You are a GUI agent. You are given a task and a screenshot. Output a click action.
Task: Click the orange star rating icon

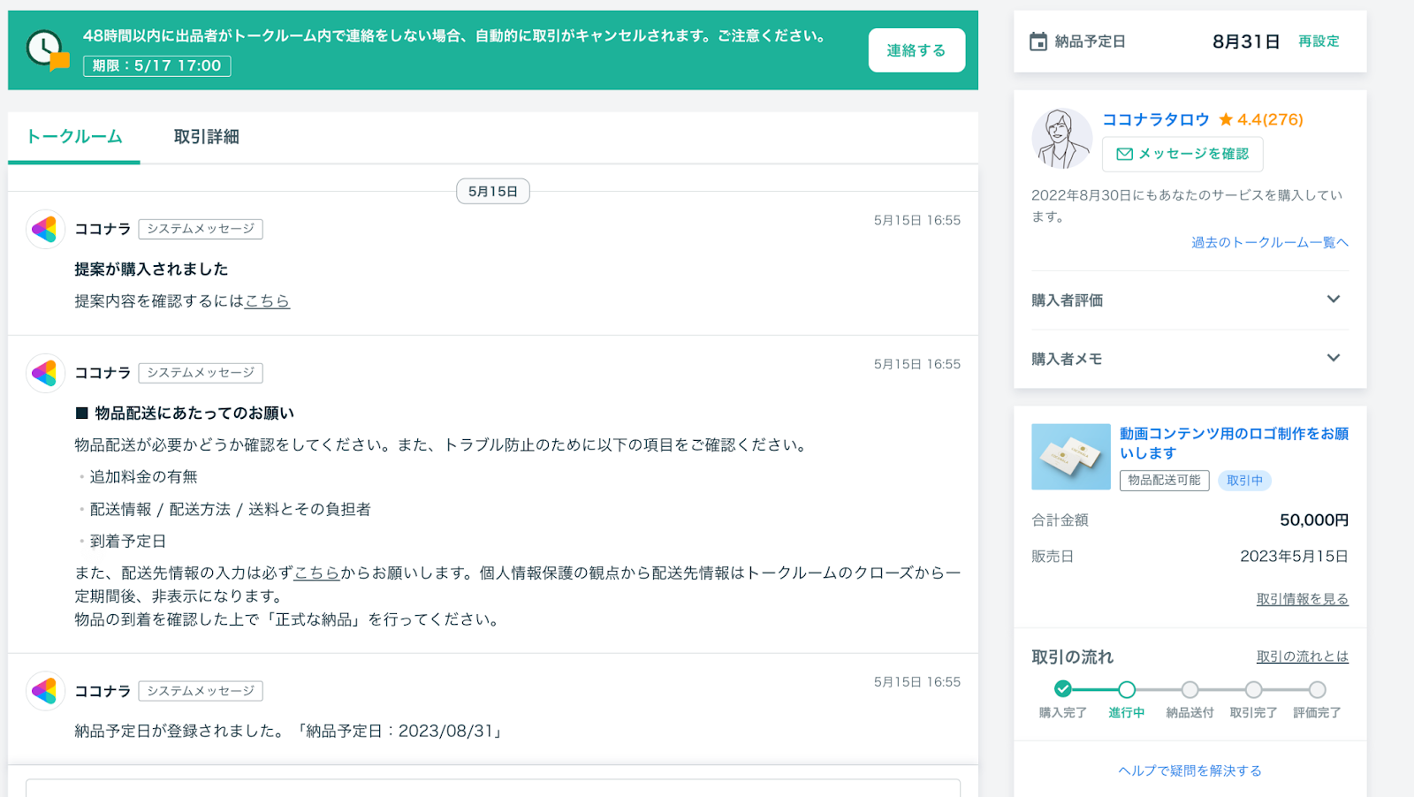click(1226, 119)
